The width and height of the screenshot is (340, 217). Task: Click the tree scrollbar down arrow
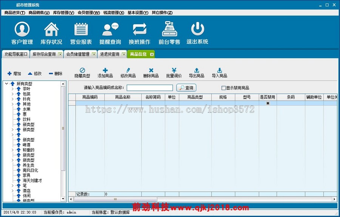coord(63,199)
